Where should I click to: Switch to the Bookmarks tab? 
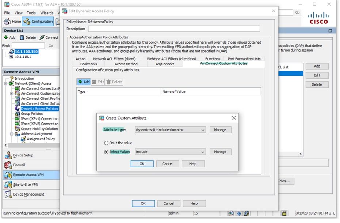click(88, 64)
